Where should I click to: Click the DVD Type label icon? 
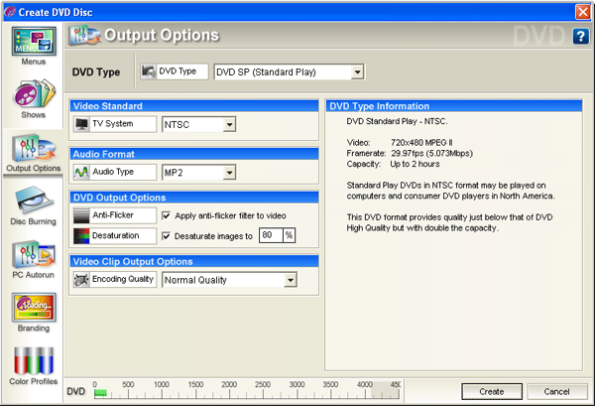coord(149,71)
